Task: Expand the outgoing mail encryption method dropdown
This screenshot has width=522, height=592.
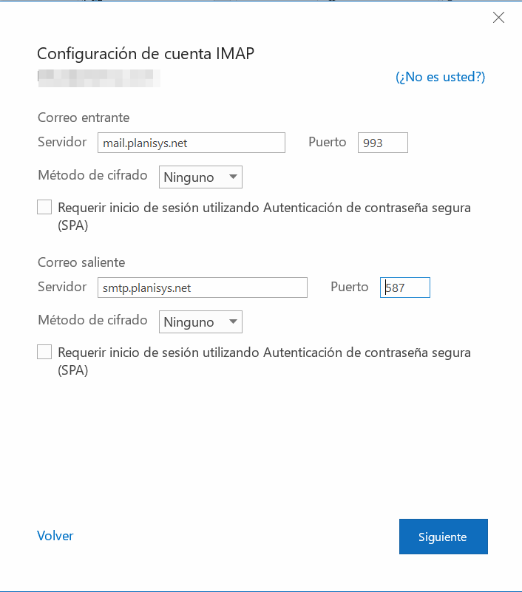Action: pos(200,322)
